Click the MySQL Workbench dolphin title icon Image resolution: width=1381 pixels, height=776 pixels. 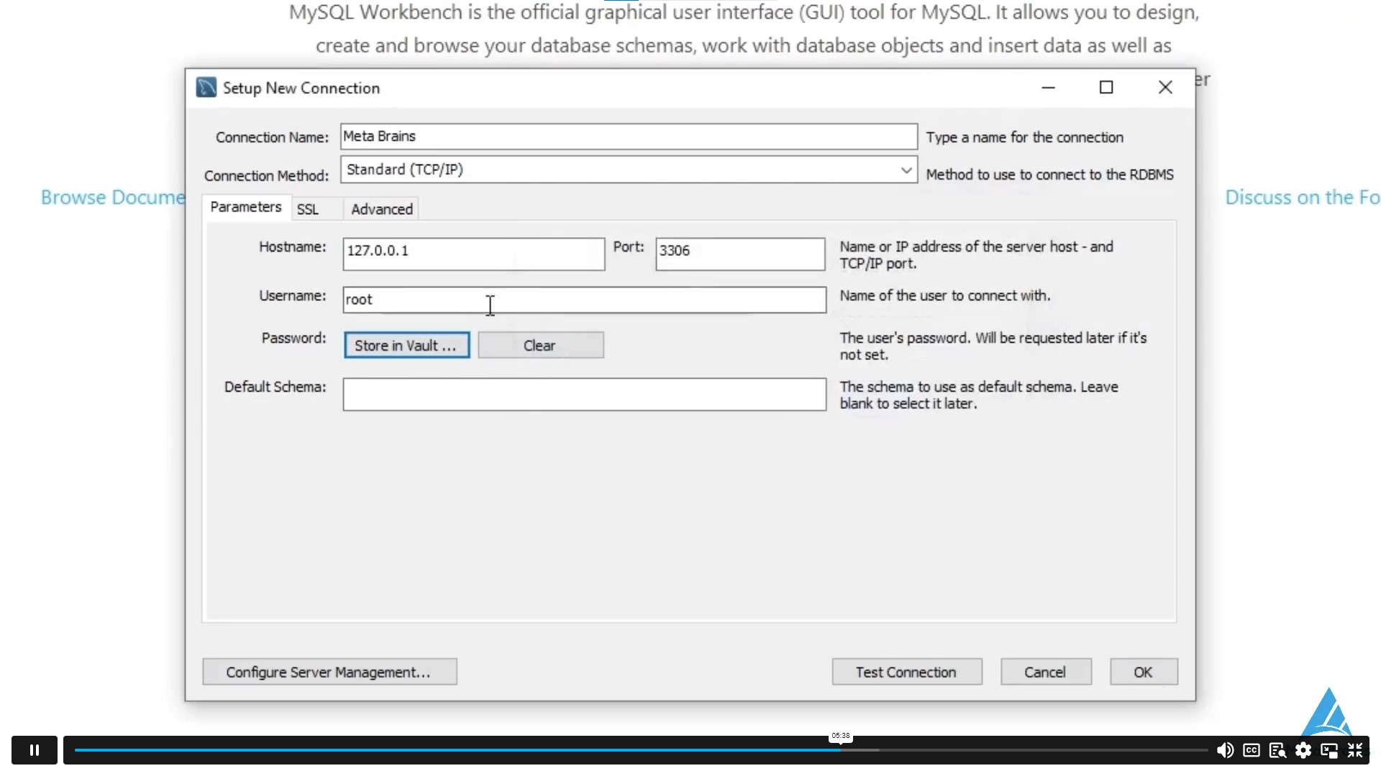click(x=206, y=88)
